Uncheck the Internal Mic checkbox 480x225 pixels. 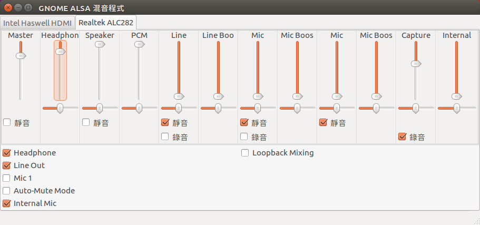coord(6,203)
